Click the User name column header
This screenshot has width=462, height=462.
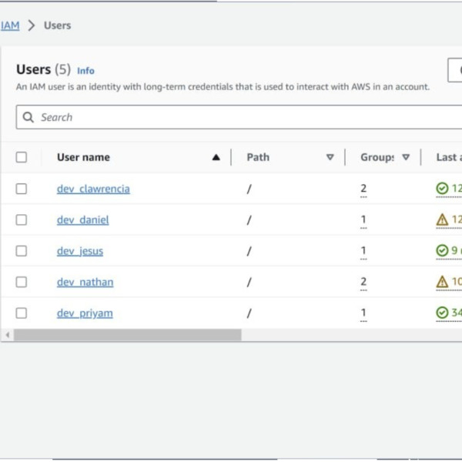click(x=83, y=157)
